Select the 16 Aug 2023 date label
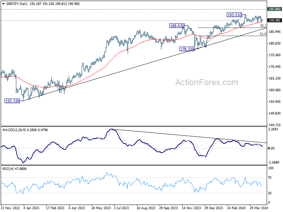The height and width of the screenshot is (212, 283). [146, 208]
